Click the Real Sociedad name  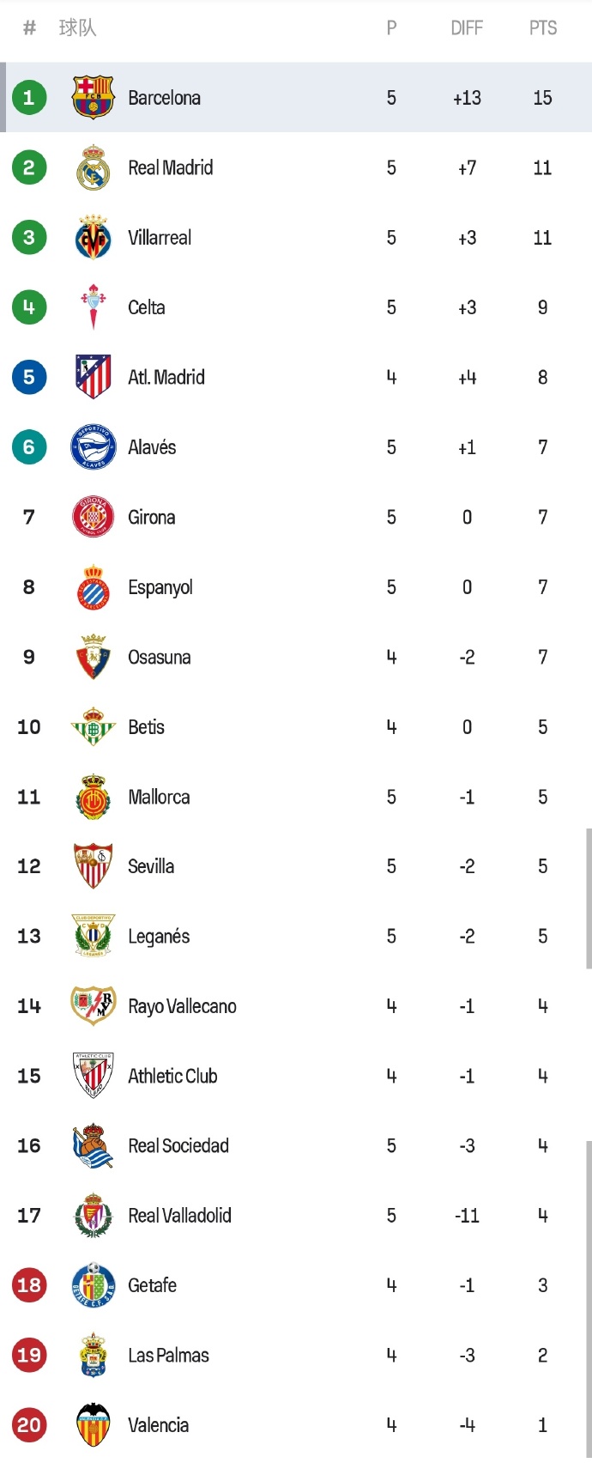(178, 1145)
